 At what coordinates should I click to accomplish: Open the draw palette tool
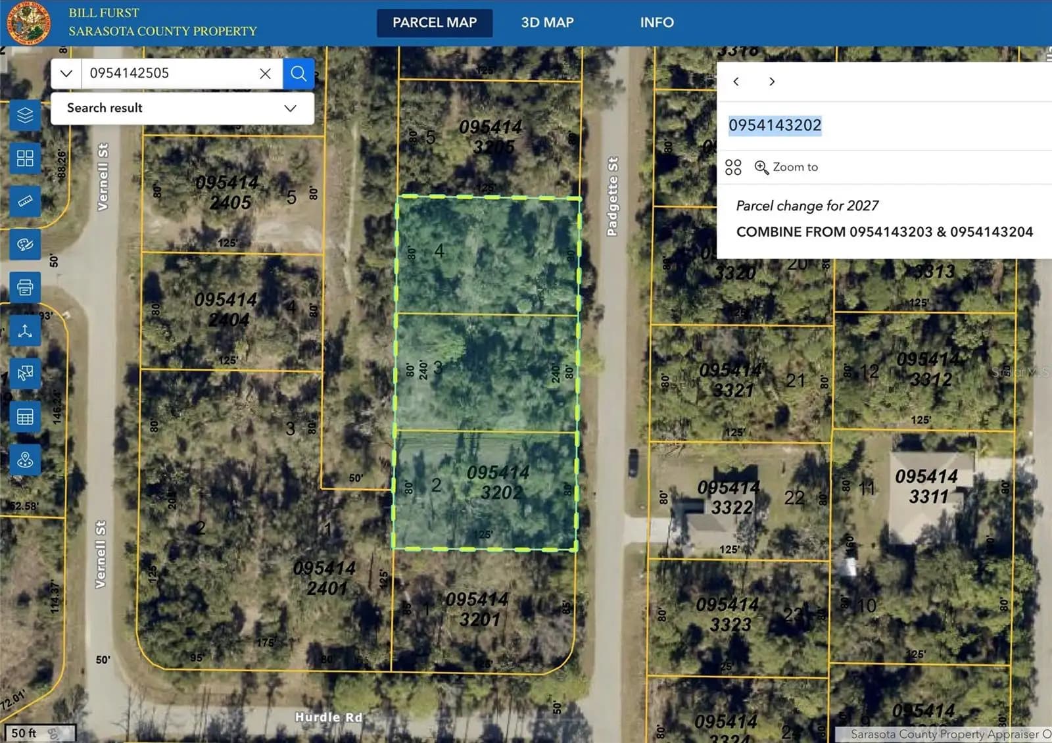point(25,245)
